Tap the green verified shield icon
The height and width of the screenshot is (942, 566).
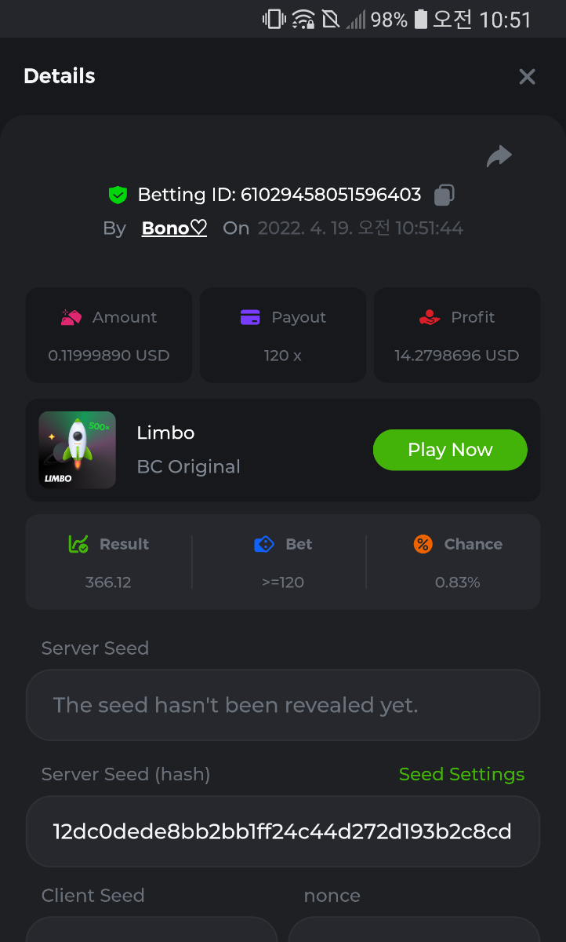[118, 195]
